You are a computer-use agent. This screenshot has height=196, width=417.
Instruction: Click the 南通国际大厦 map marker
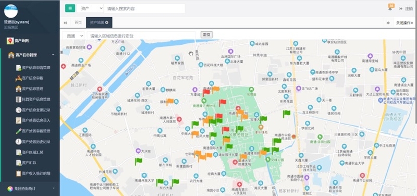click(x=213, y=143)
